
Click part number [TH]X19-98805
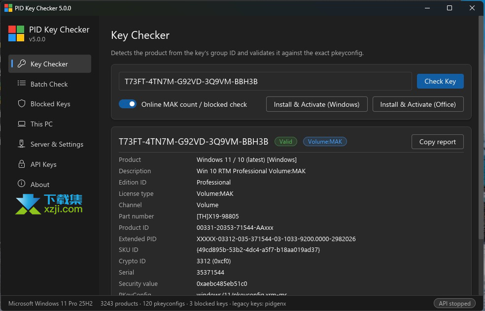coord(218,216)
